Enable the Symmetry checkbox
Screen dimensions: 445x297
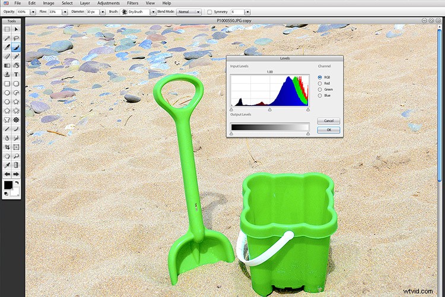[x=209, y=12]
